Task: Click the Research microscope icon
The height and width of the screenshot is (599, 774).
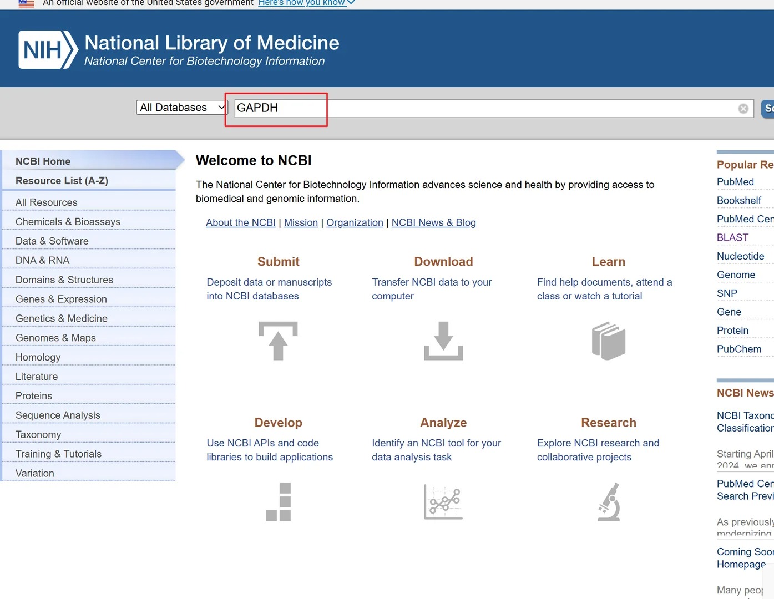Action: (609, 502)
